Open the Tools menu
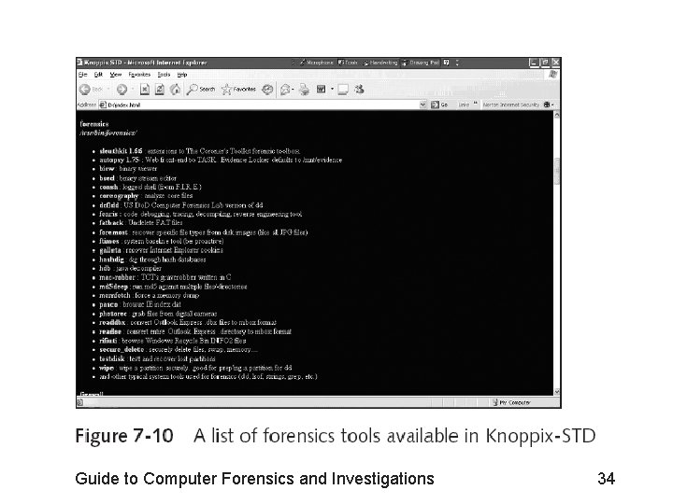This screenshot has width=673, height=504. point(164,75)
